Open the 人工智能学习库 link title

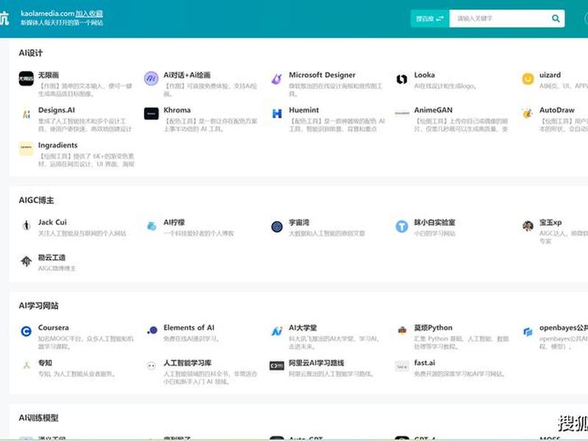[x=187, y=362]
